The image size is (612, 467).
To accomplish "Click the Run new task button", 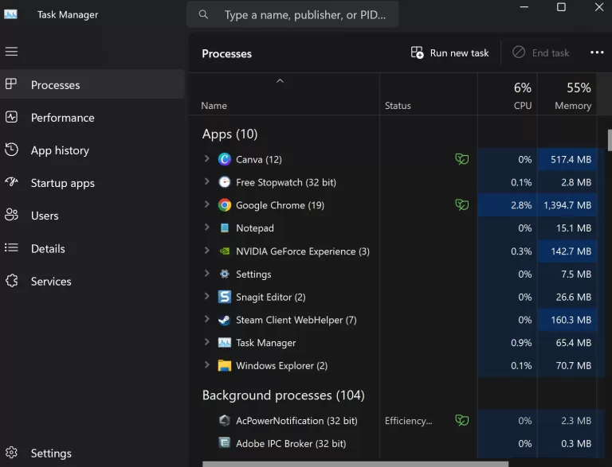I will coord(449,53).
